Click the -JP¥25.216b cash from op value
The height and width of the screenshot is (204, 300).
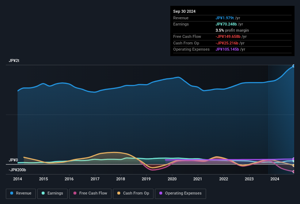pos(227,43)
